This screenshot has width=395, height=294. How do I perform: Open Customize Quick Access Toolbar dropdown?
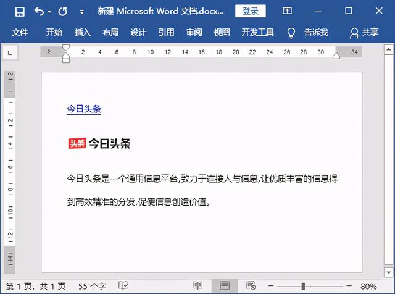pyautogui.click(x=81, y=12)
